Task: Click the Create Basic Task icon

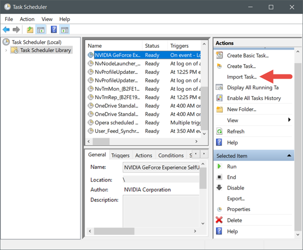Action: (x=219, y=55)
